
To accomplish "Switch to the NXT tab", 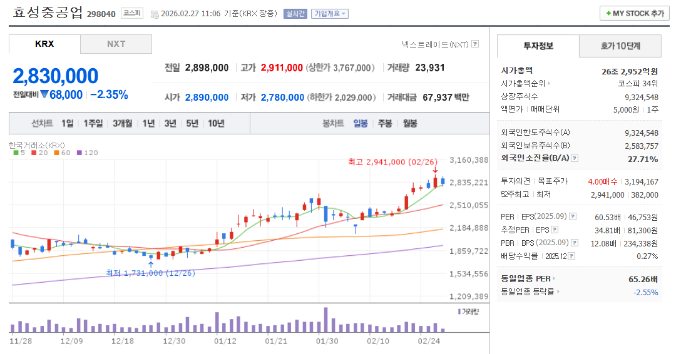I will tap(116, 44).
